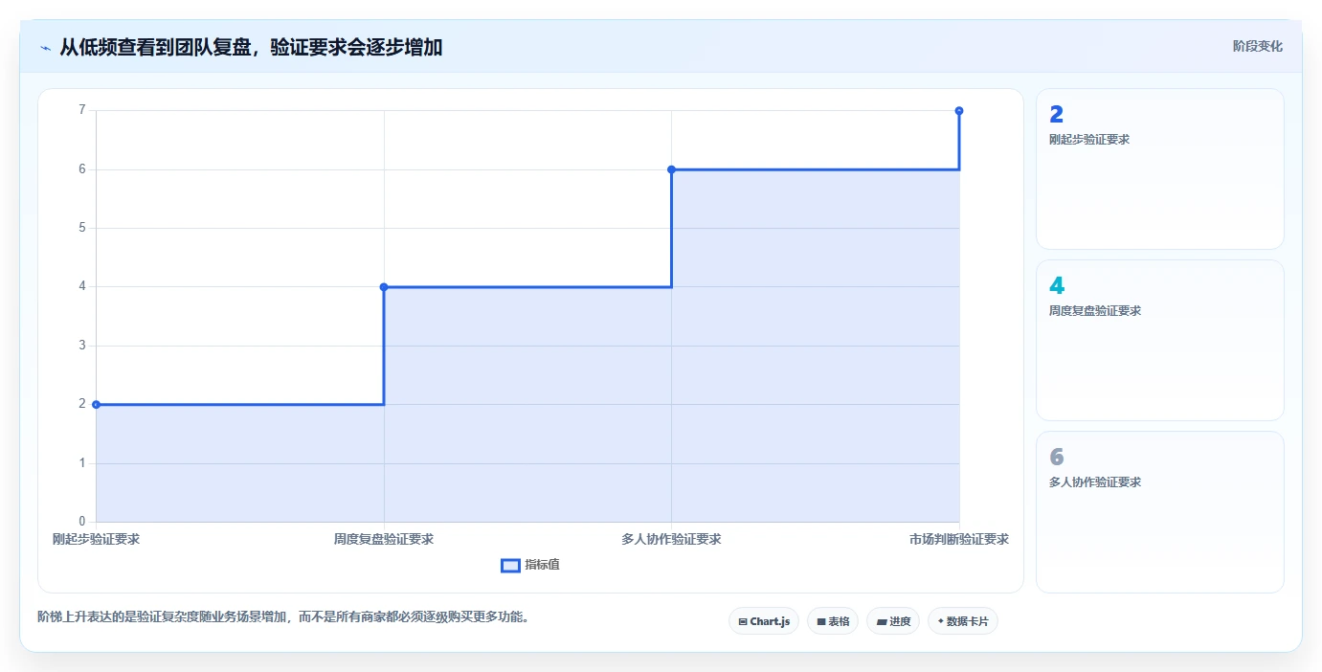
Task: Click the data point at value 2
Action: tap(96, 404)
